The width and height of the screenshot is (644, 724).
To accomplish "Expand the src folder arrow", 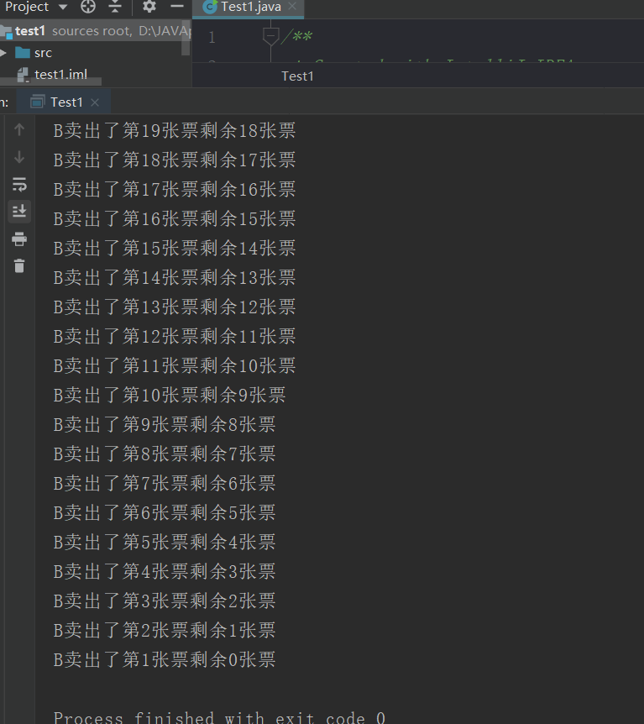I will coord(3,53).
